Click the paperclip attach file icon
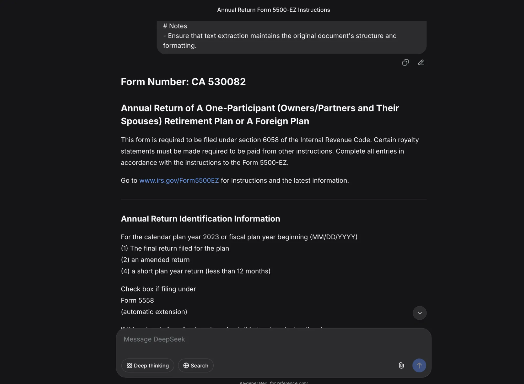Screen dimensions: 524x384 pos(401,365)
